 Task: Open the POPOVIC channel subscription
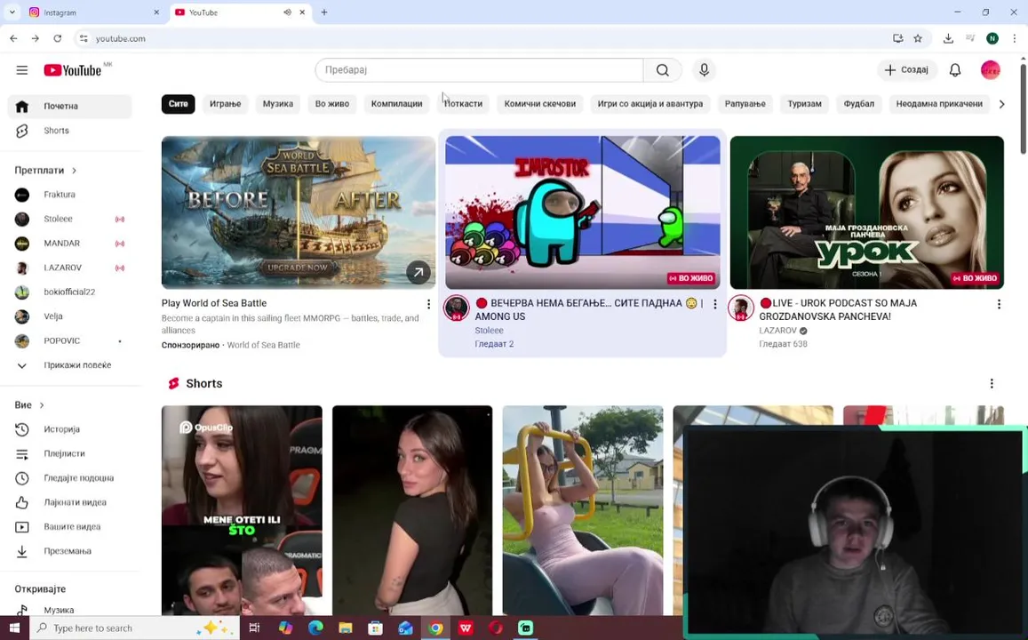coord(70,341)
